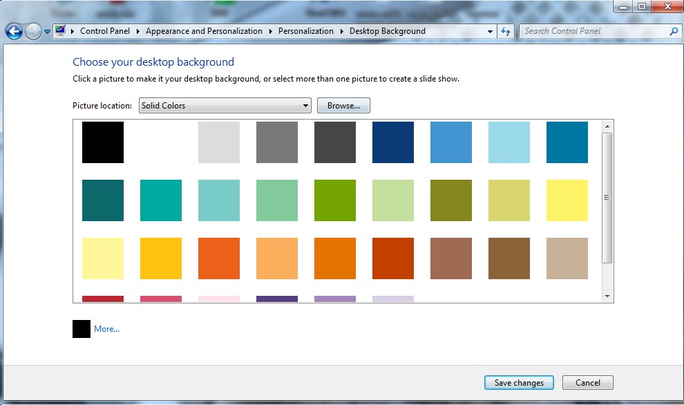
Task: Click the magnifier search icon
Action: click(x=674, y=31)
